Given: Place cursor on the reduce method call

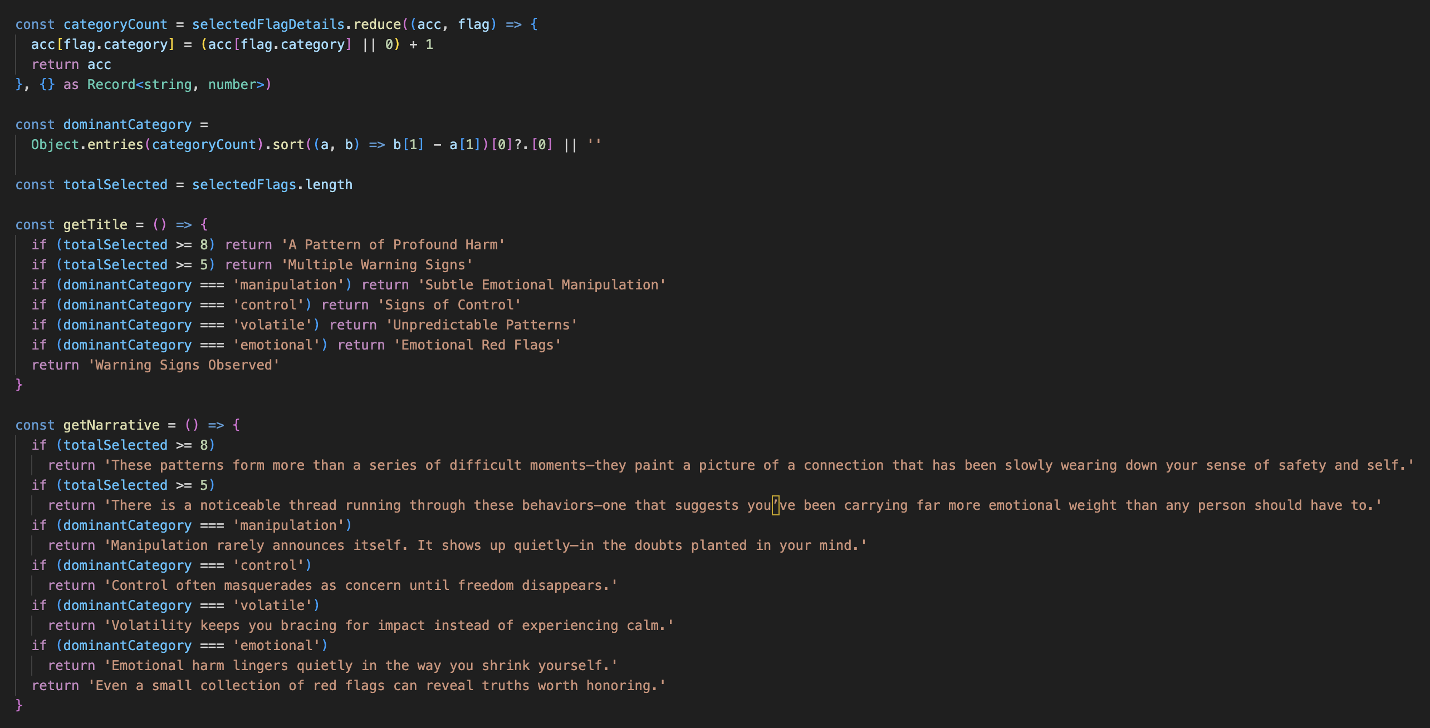Looking at the screenshot, I should click(377, 24).
